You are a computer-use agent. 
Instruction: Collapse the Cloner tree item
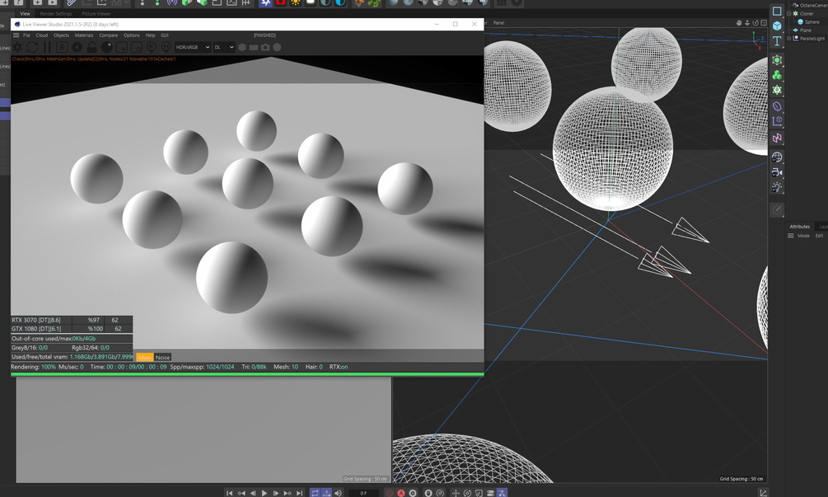pyautogui.click(x=789, y=14)
